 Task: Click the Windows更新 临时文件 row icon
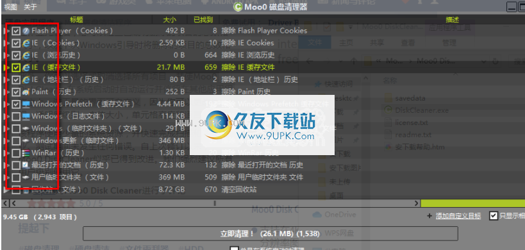coord(26,141)
